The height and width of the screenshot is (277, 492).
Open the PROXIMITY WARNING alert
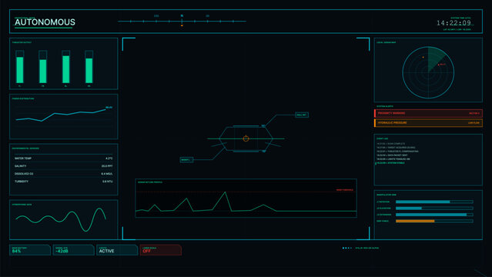(428, 113)
